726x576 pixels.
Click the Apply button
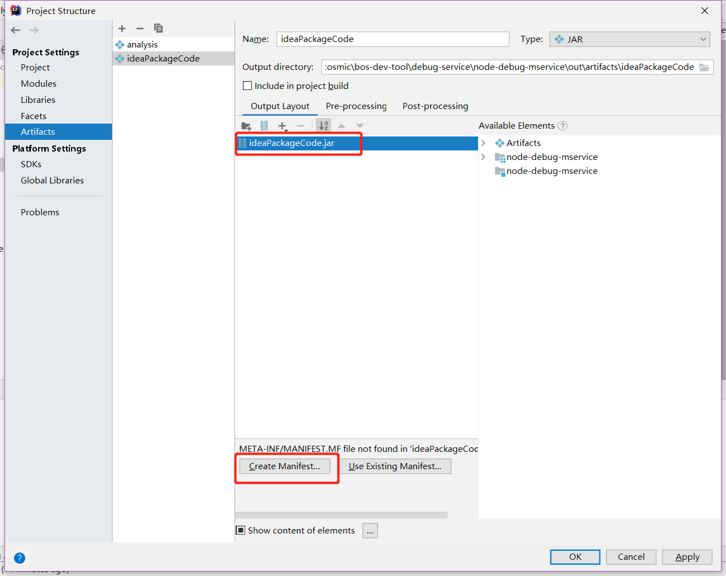687,557
